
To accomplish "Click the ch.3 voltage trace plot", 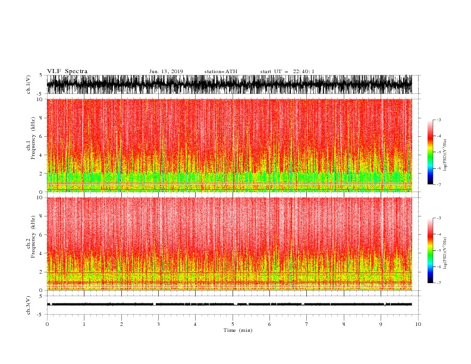I will click(x=230, y=305).
